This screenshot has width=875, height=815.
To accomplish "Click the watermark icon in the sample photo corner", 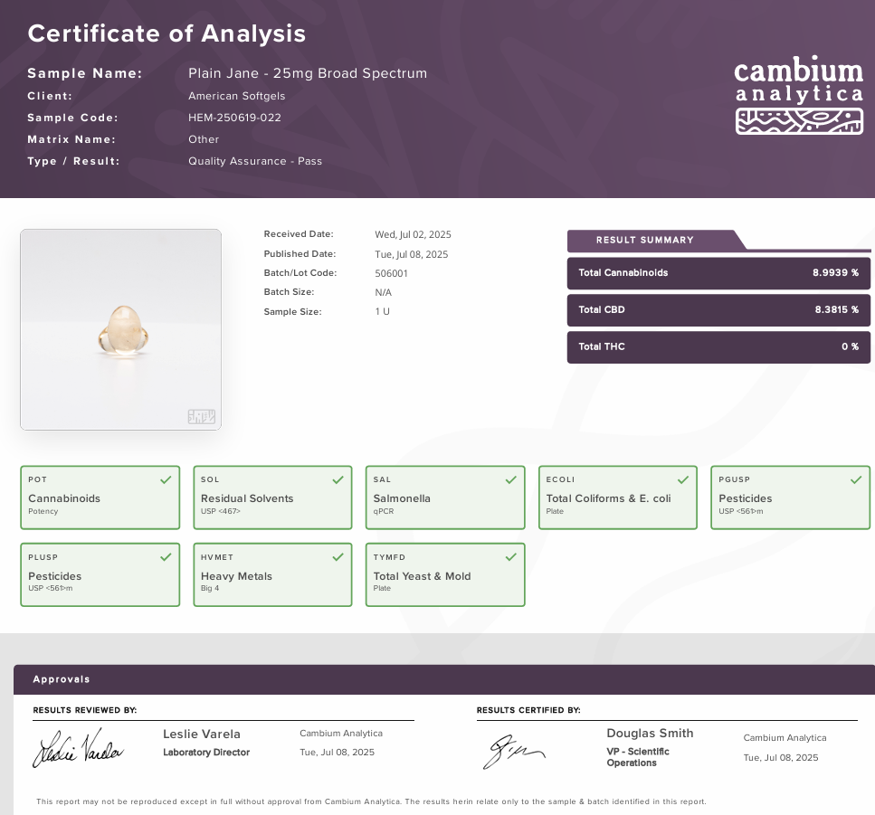I will (x=201, y=416).
